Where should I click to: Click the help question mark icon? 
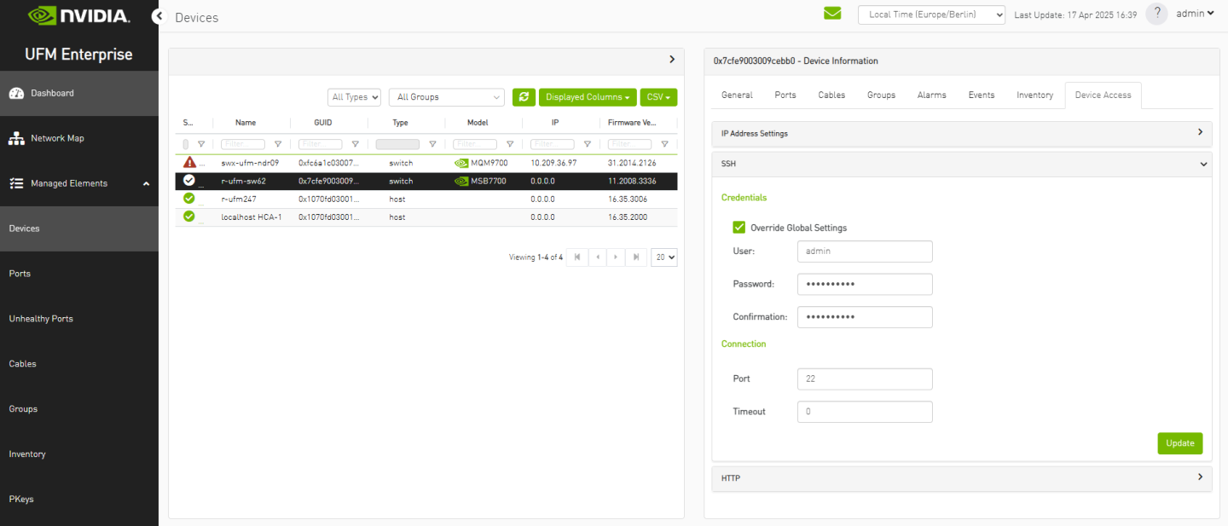[1156, 14]
